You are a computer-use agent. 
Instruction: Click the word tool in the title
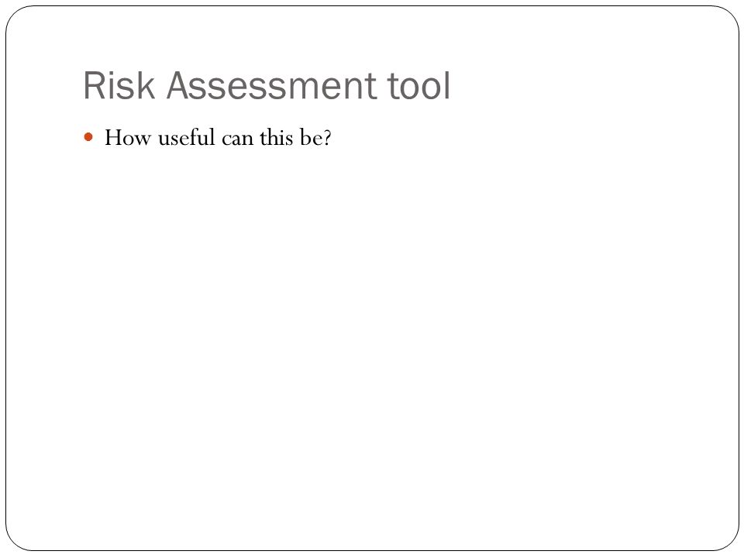click(x=419, y=85)
